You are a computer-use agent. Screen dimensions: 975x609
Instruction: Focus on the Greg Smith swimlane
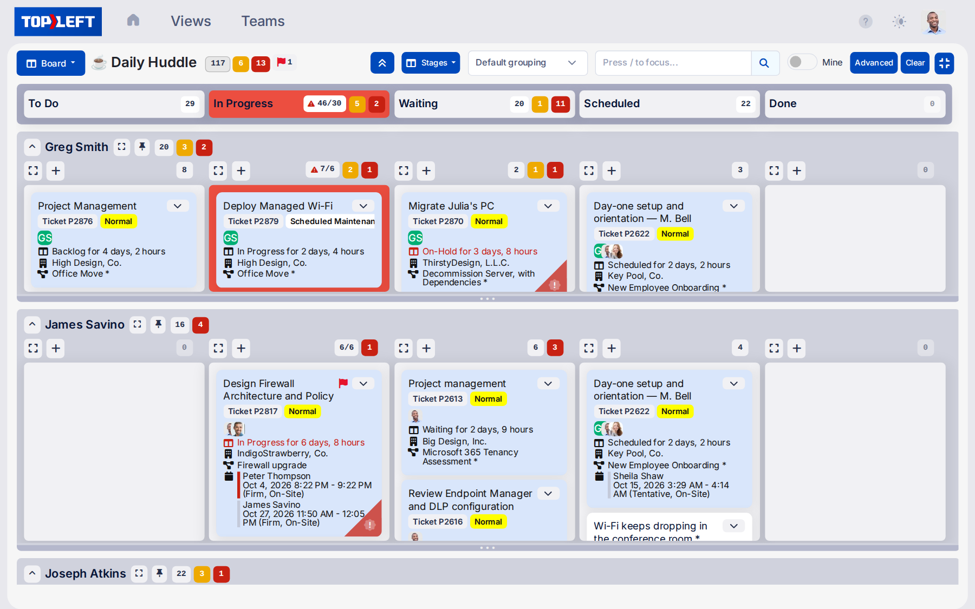[122, 147]
